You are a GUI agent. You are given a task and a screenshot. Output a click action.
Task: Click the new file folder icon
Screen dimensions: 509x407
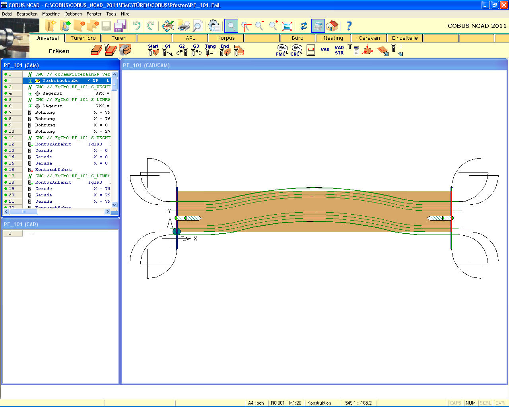(x=51, y=26)
